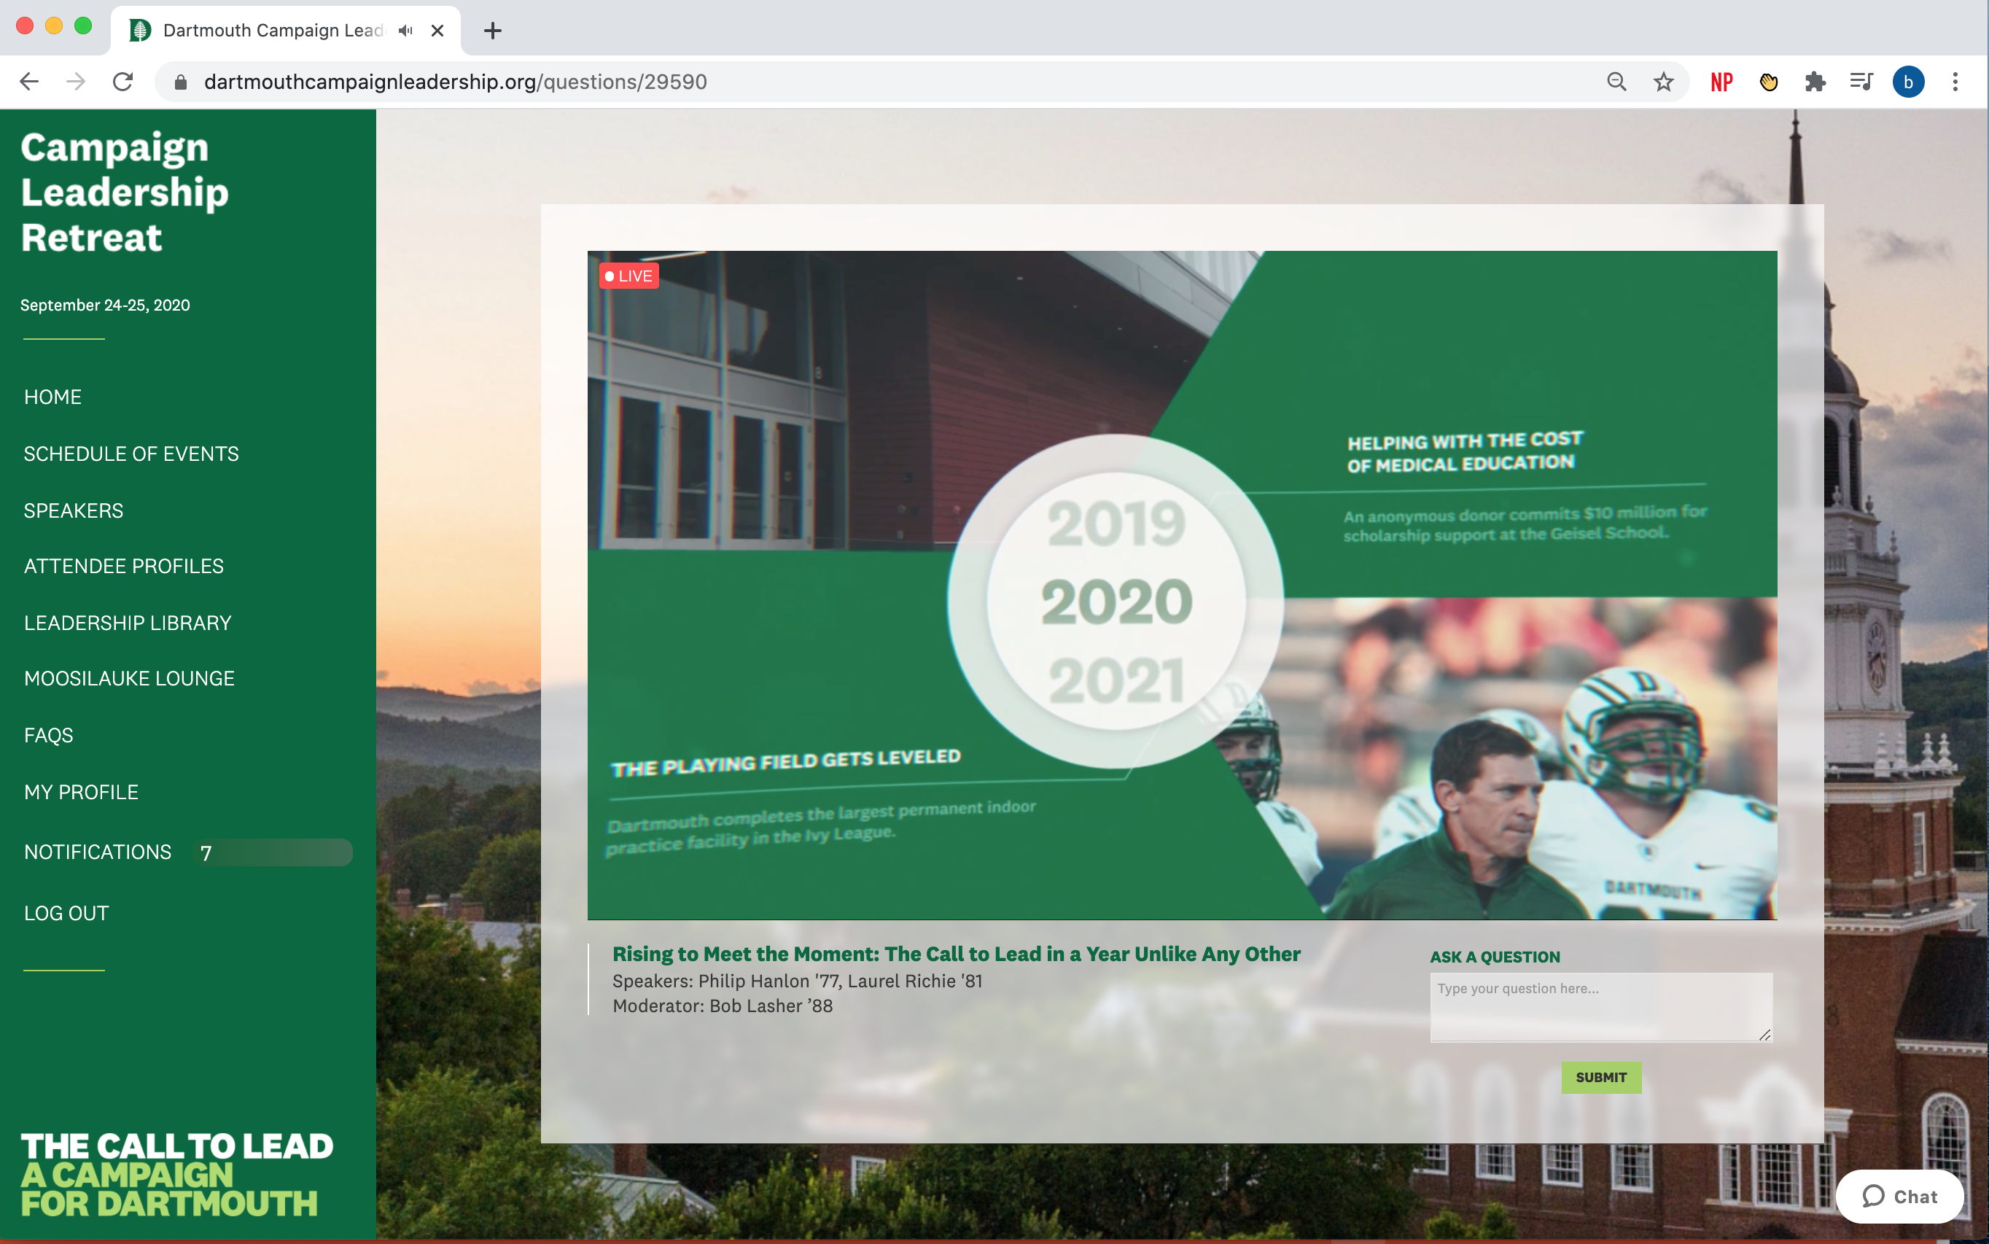Open the media control playlist icon
This screenshot has height=1244, width=1989.
(x=1861, y=82)
